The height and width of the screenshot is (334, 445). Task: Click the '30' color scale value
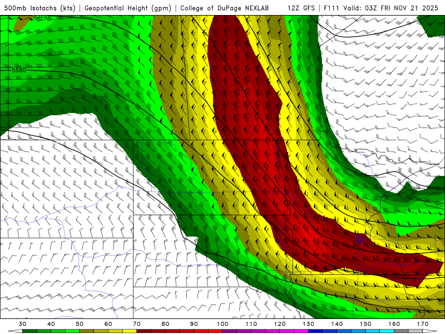tap(22, 324)
